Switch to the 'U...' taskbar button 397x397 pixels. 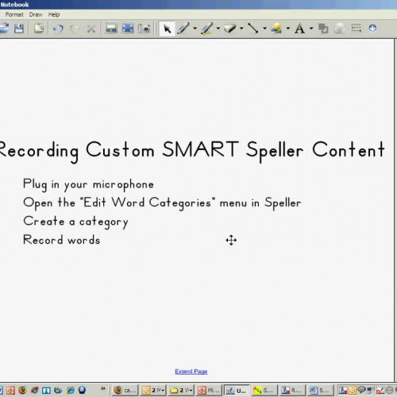coord(237,390)
